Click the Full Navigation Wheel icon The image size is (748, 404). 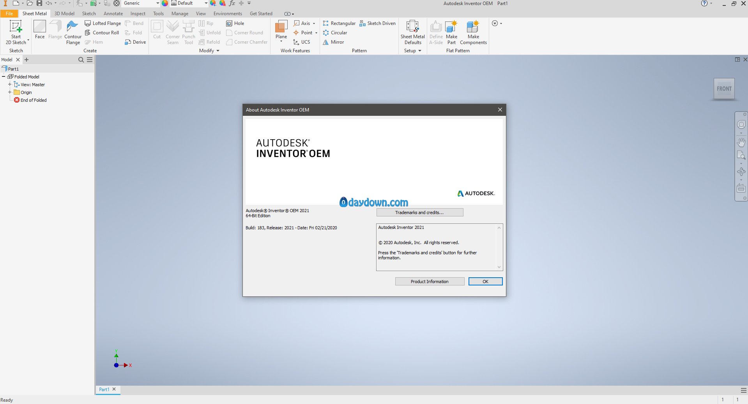coord(741,124)
